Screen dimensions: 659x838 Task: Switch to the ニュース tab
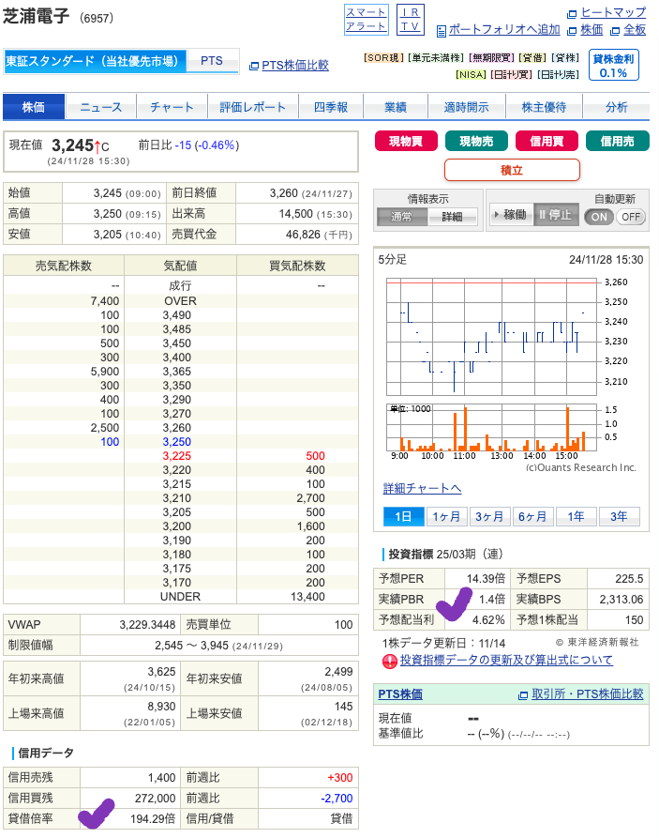point(101,107)
